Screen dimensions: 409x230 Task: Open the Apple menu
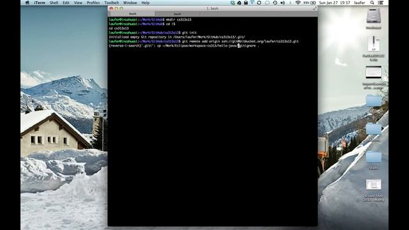click(x=27, y=3)
